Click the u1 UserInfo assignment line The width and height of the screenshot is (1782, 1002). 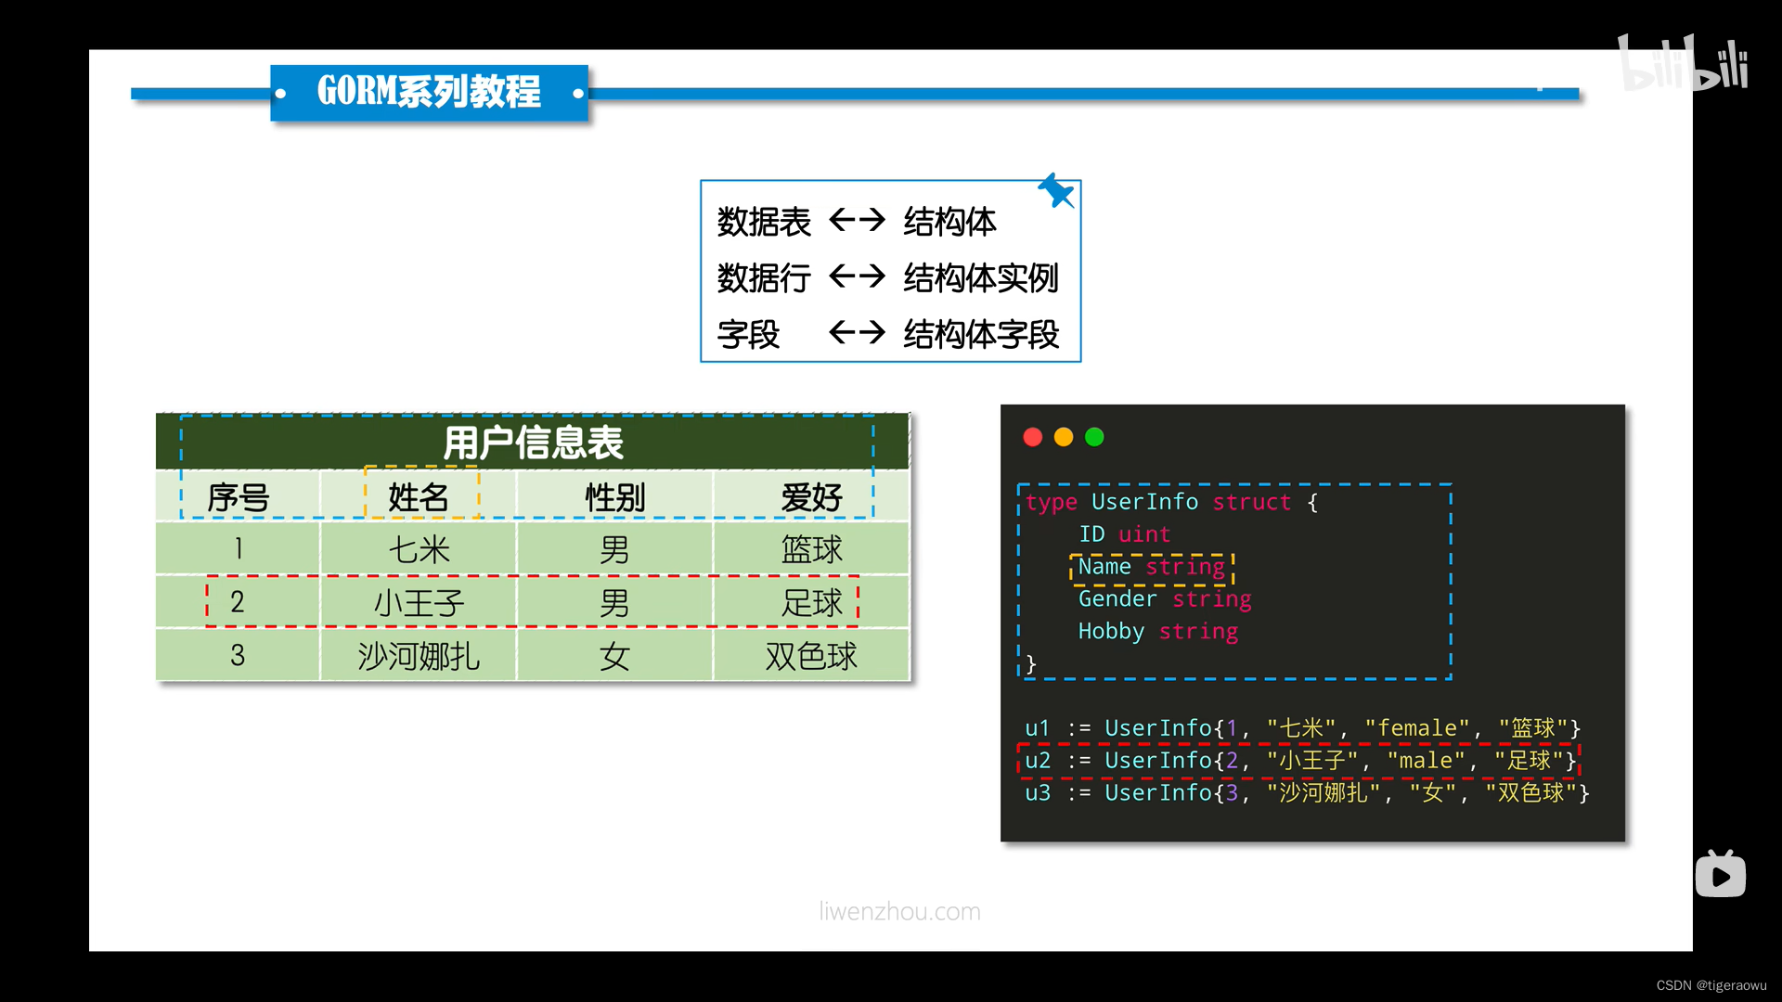click(x=1302, y=728)
